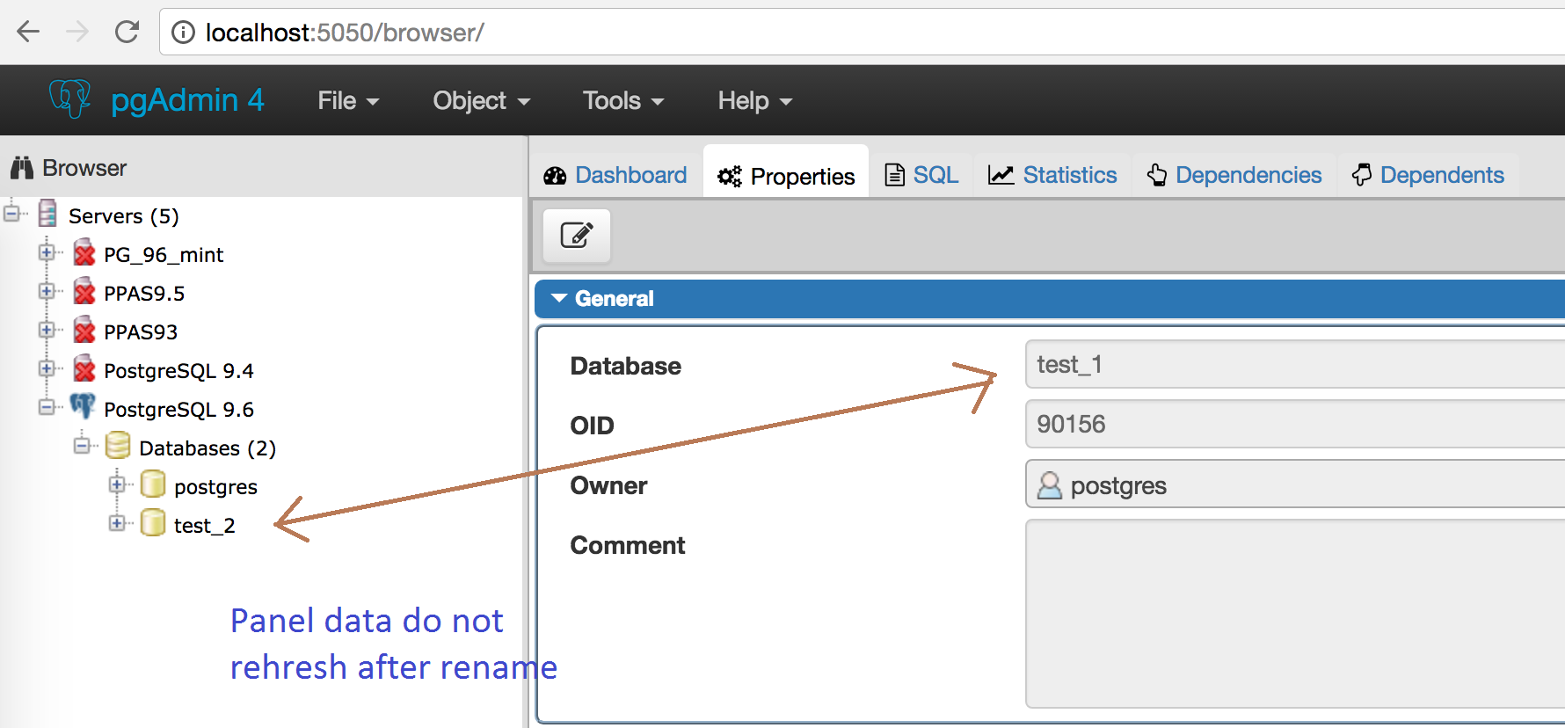Switch to the SQL tab
The width and height of the screenshot is (1565, 728).
point(921,175)
